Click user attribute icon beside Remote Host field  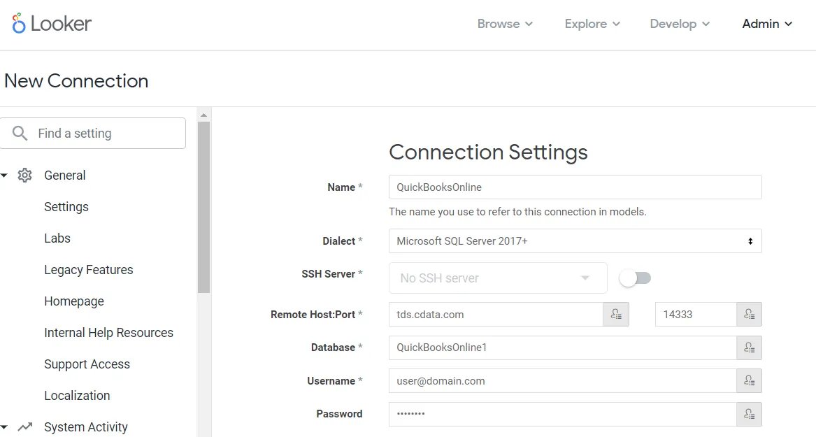tap(616, 315)
